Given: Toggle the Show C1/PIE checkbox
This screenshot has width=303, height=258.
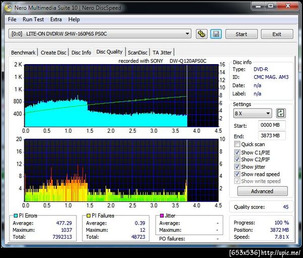Looking at the screenshot, I should coord(237,152).
